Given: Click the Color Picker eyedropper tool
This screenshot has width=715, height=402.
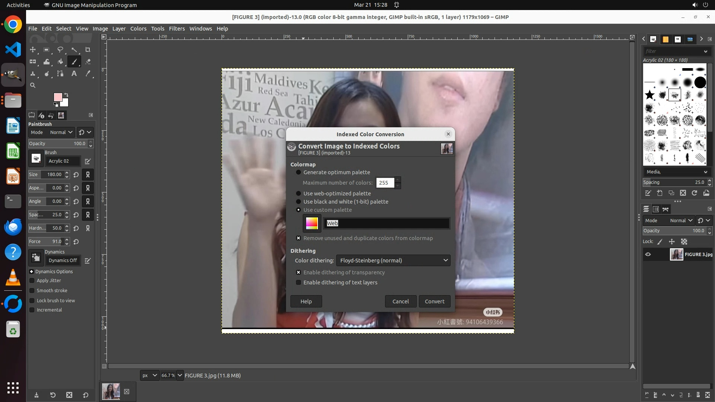Looking at the screenshot, I should click(88, 74).
